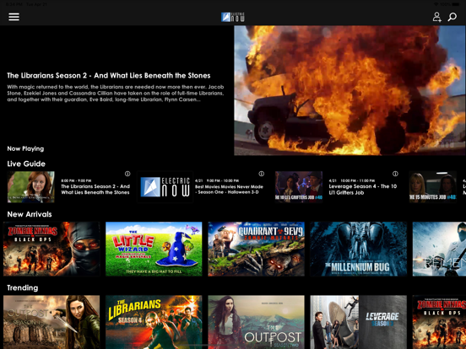
Task: Show info for Best Movies Never Made entry
Action: (261, 174)
